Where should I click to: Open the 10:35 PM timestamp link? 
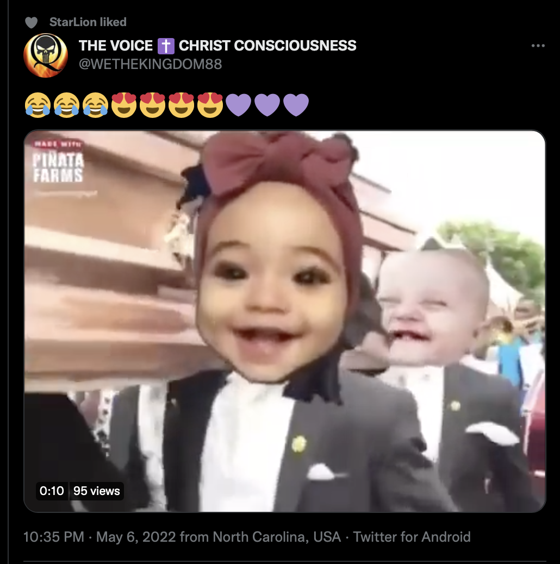[54, 537]
